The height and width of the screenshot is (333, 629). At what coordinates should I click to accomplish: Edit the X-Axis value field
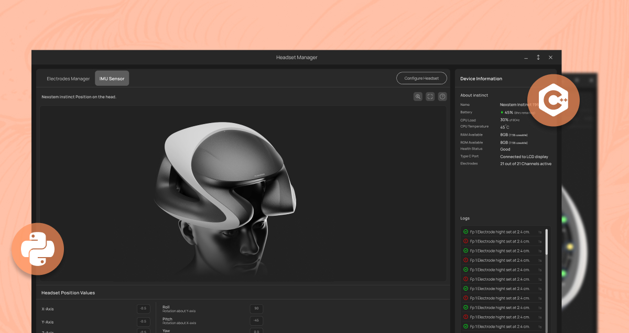(x=144, y=308)
